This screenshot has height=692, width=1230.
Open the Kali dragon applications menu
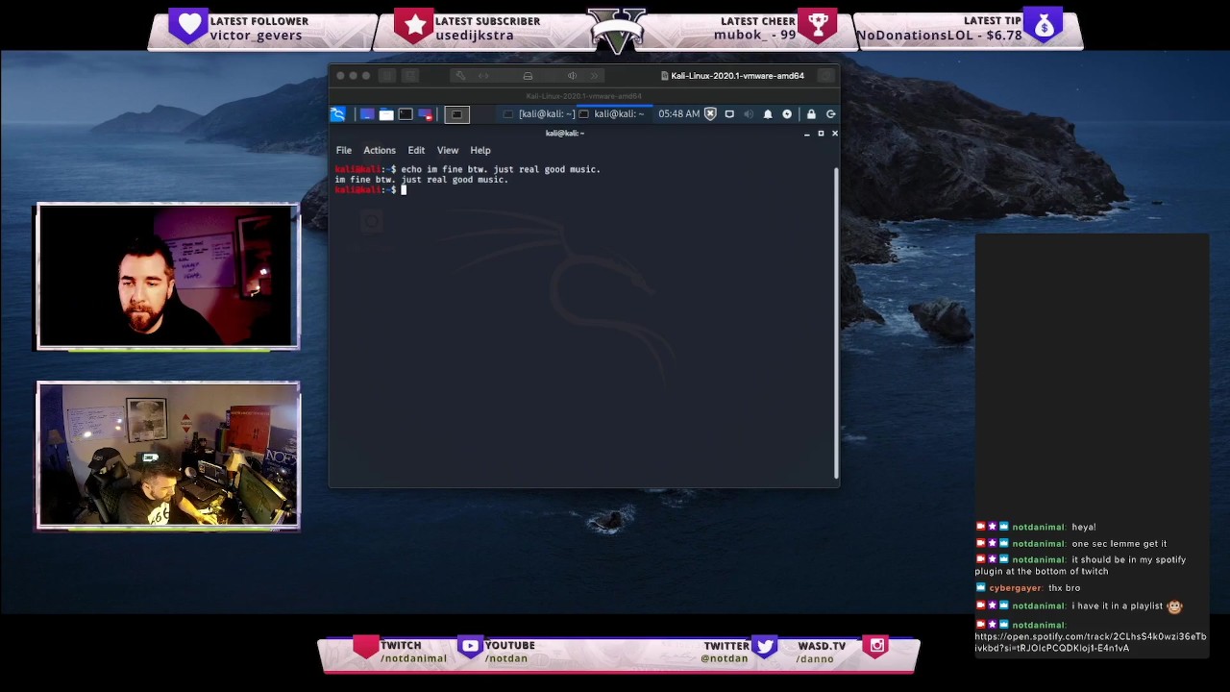click(x=337, y=114)
